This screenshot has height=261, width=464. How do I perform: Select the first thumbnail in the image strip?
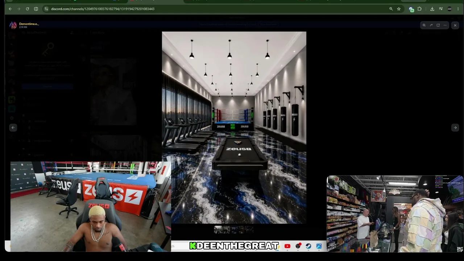coord(218,229)
